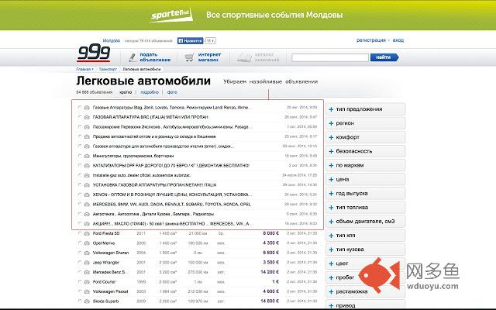Select the radio button for Volkswagen Passat
This screenshot has height=310, width=496.
pos(80,291)
